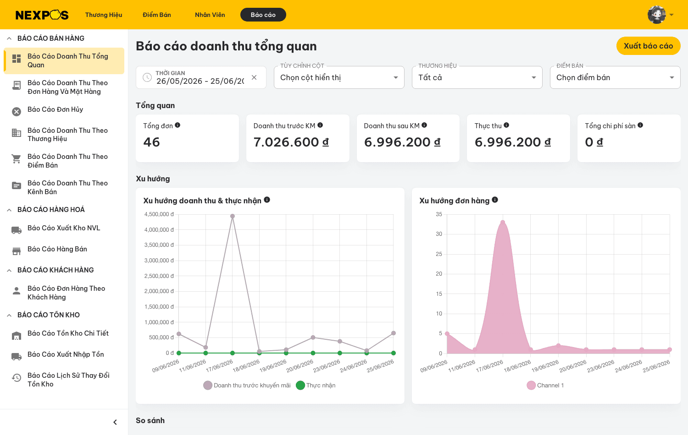Open the Nhân Viên tab
The width and height of the screenshot is (688, 435).
tap(210, 15)
